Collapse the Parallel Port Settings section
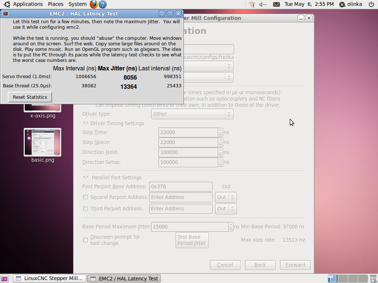 click(x=86, y=178)
